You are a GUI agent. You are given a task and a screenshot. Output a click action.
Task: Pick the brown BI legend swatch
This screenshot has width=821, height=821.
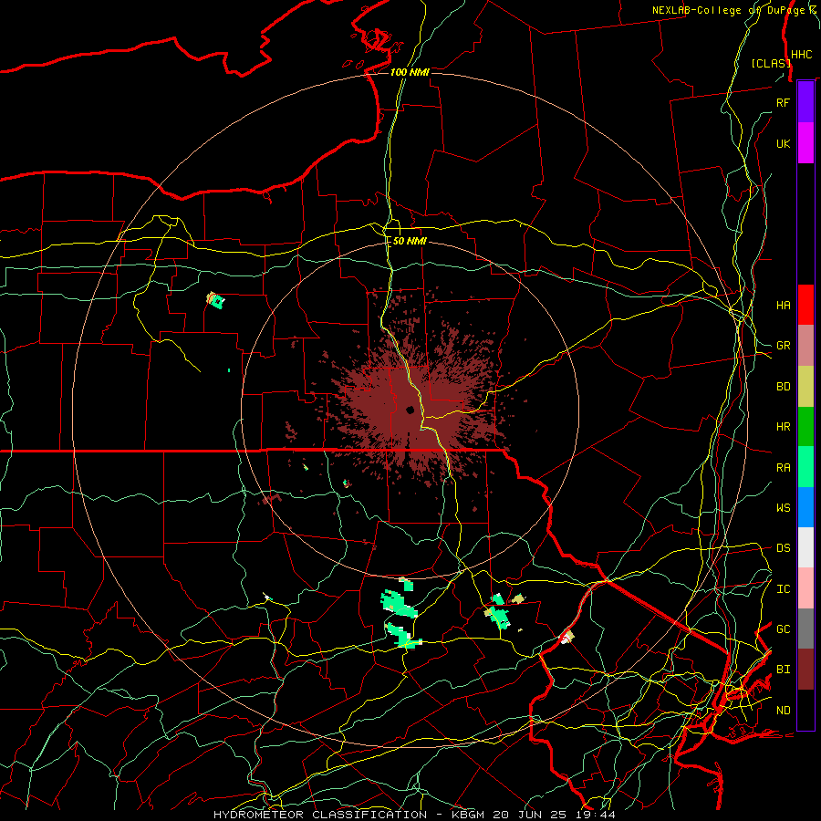pos(805,670)
